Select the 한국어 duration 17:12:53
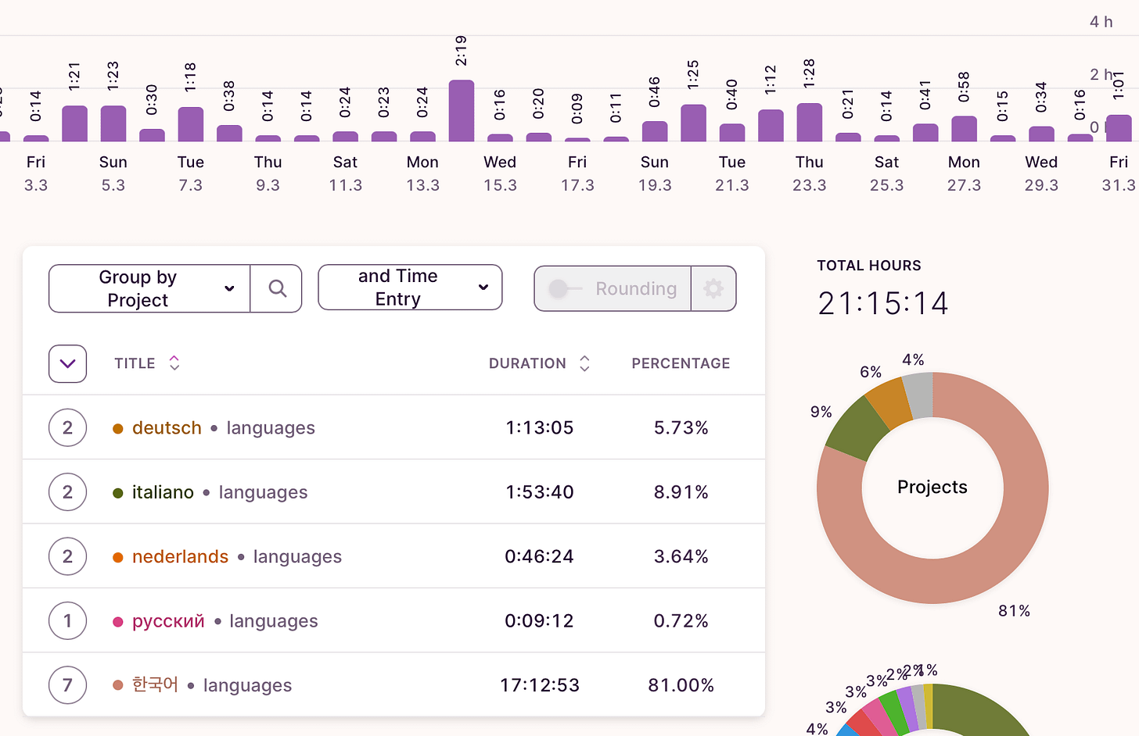Image resolution: width=1139 pixels, height=736 pixels. (540, 685)
